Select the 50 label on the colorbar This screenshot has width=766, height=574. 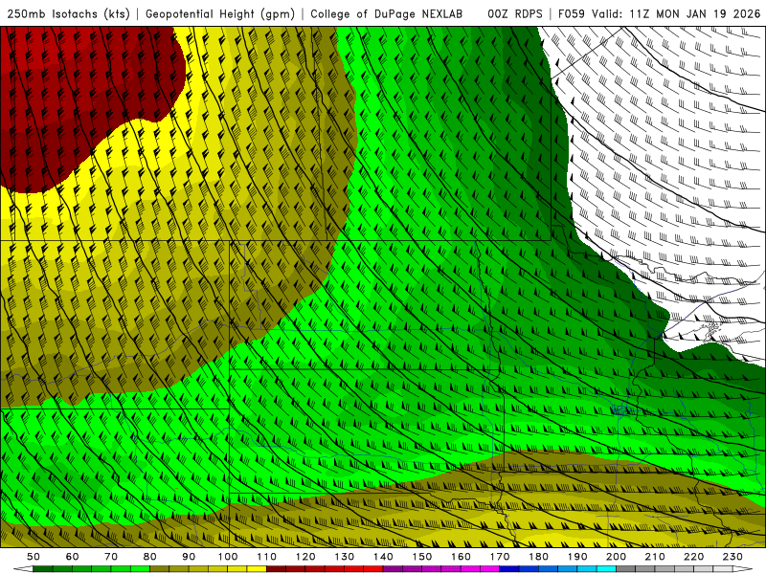point(34,557)
